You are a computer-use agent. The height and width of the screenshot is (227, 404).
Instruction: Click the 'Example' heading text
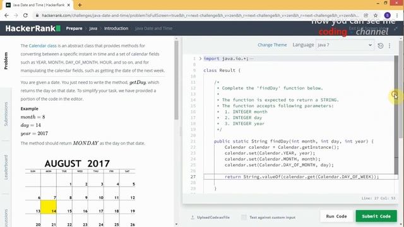click(x=30, y=108)
